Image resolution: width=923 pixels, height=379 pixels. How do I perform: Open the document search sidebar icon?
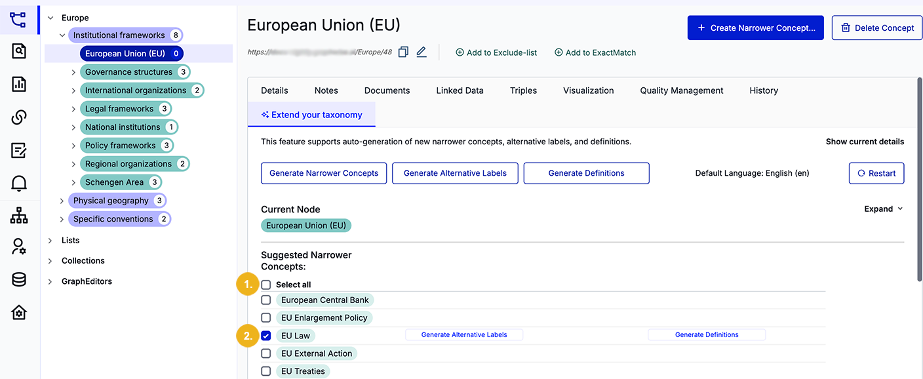pyautogui.click(x=18, y=51)
